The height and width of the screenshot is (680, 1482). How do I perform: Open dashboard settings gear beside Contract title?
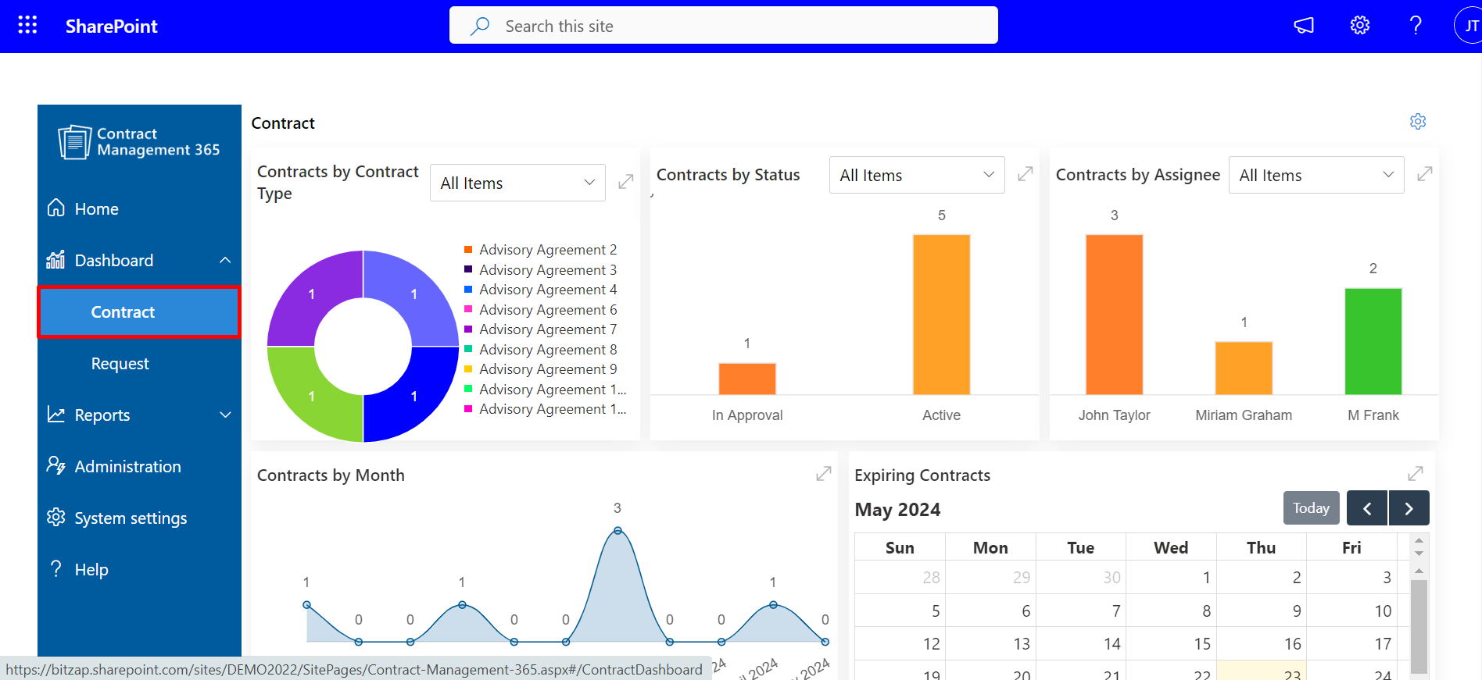[1418, 122]
